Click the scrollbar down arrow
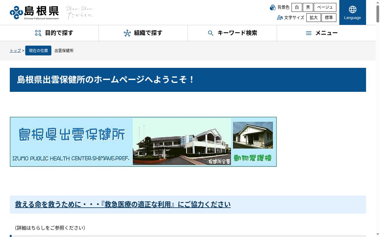The width and height of the screenshot is (380, 237). (x=378, y=234)
